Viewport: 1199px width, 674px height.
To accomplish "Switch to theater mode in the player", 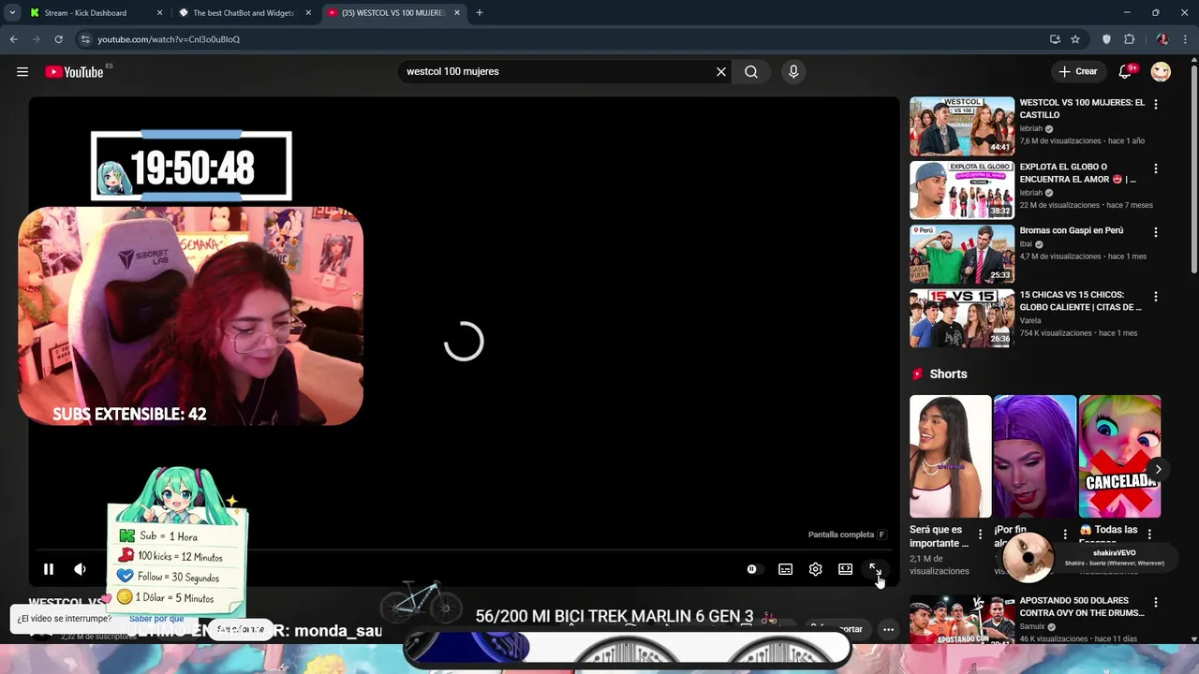I will [845, 569].
